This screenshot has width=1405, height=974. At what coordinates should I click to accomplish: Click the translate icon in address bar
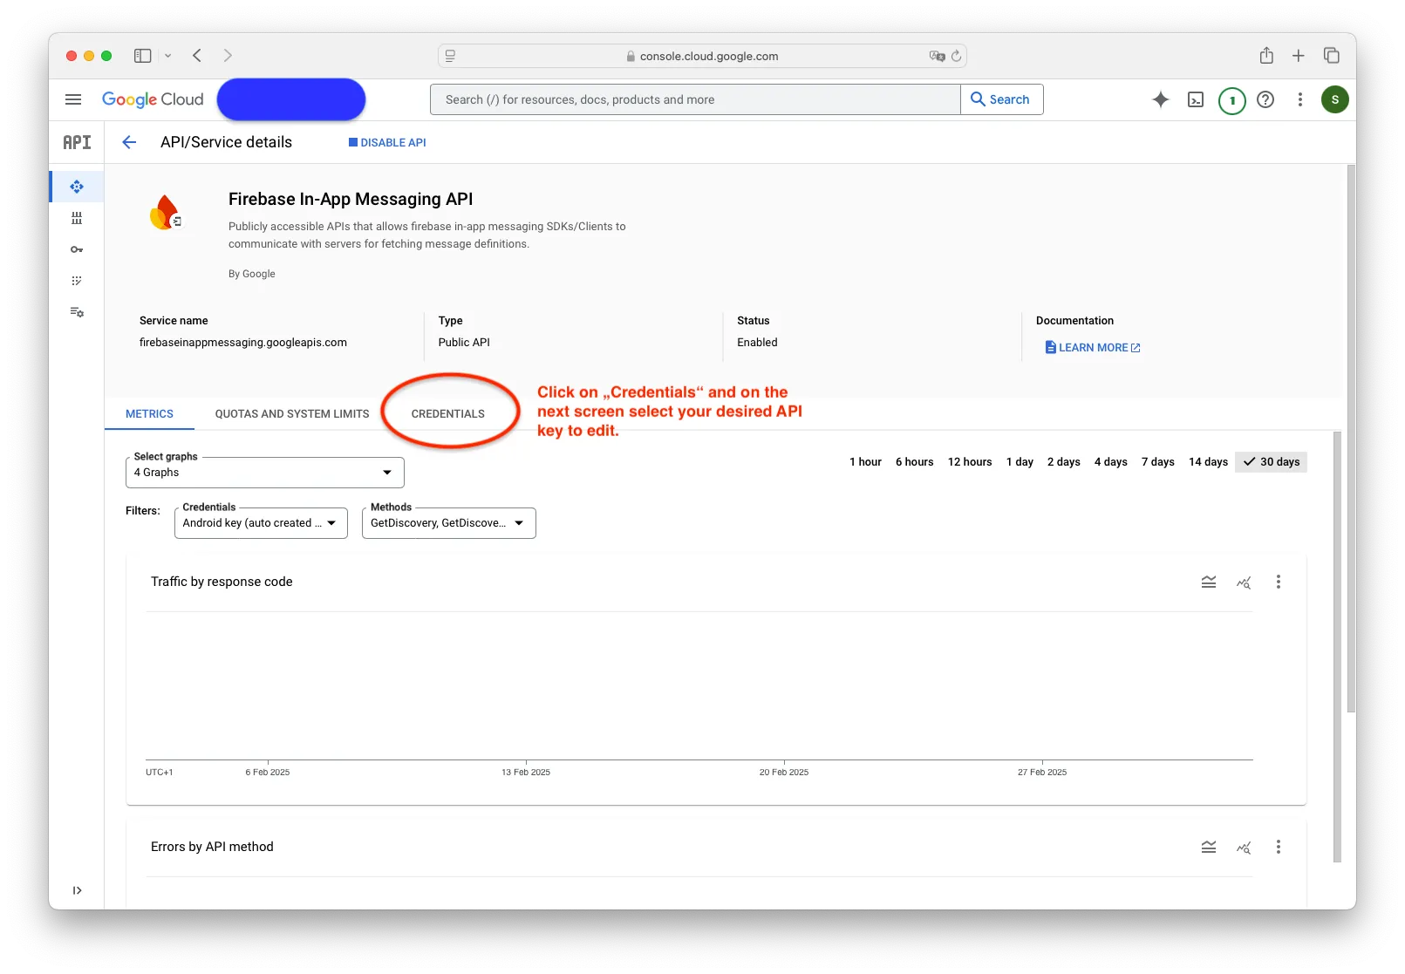(938, 56)
